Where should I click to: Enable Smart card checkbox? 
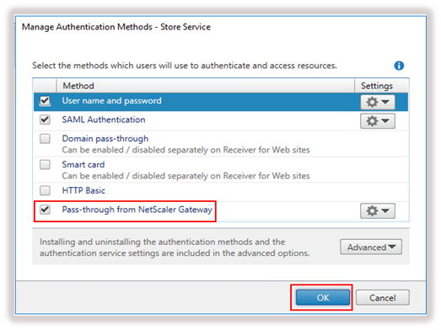45,164
